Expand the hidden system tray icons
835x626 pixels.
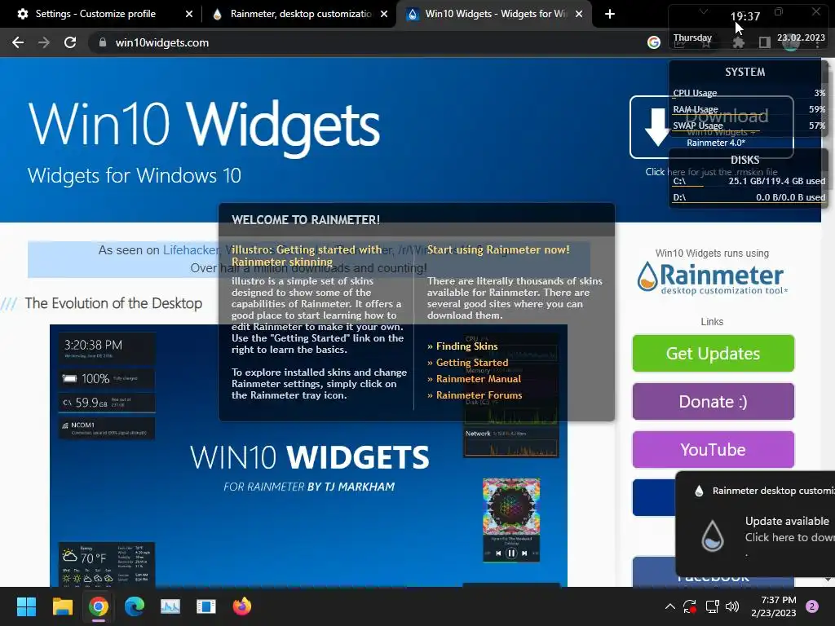670,606
